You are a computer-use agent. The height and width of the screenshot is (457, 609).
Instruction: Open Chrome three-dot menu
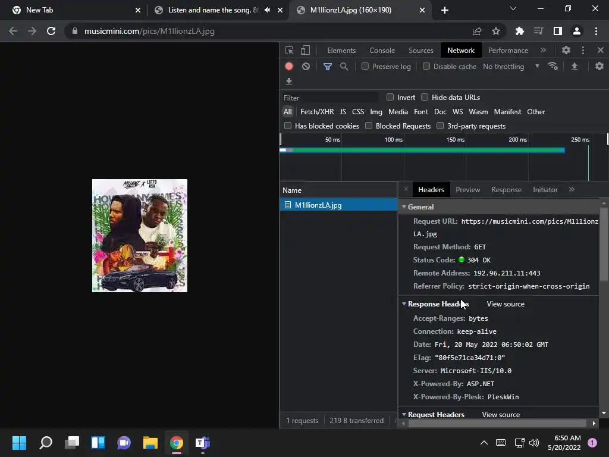click(596, 31)
